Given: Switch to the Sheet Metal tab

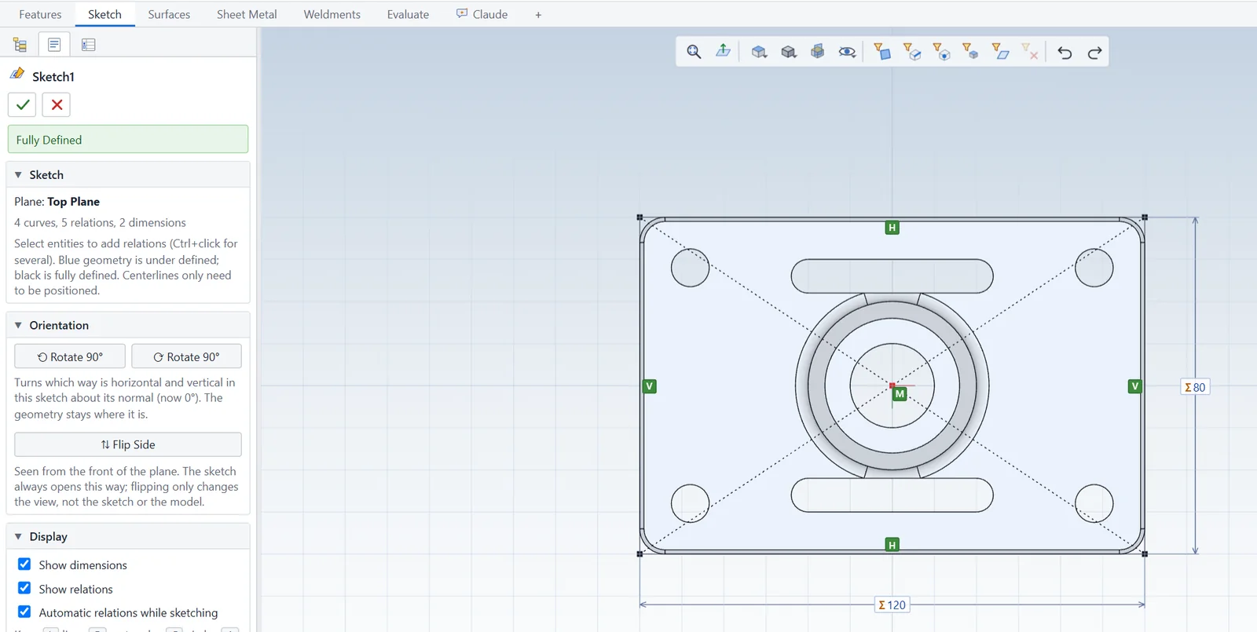Looking at the screenshot, I should click(247, 14).
